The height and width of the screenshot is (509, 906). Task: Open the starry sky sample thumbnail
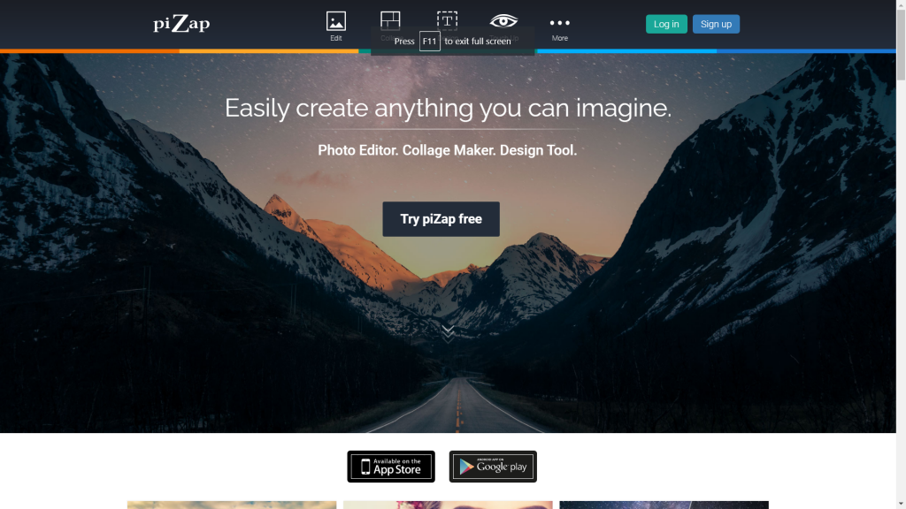point(664,505)
